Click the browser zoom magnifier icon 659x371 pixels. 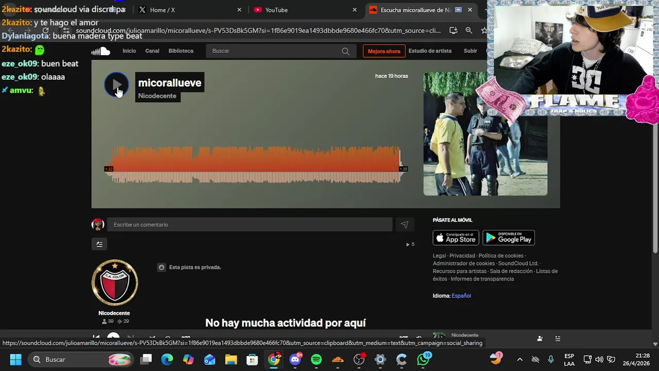coord(469,30)
